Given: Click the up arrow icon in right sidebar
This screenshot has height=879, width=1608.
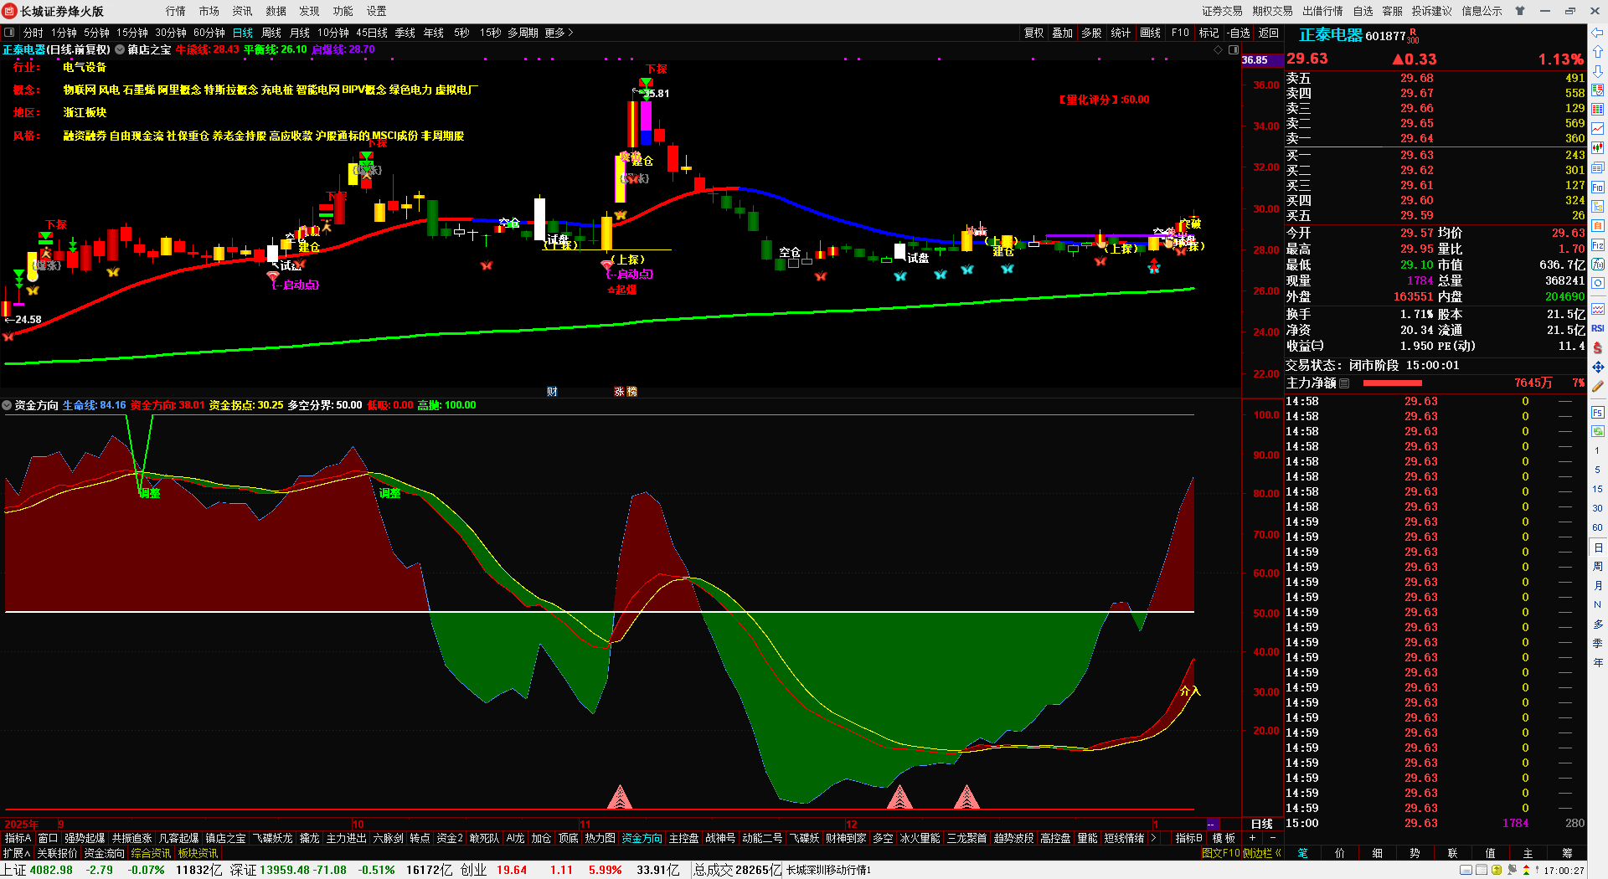Looking at the screenshot, I should click(x=1598, y=52).
